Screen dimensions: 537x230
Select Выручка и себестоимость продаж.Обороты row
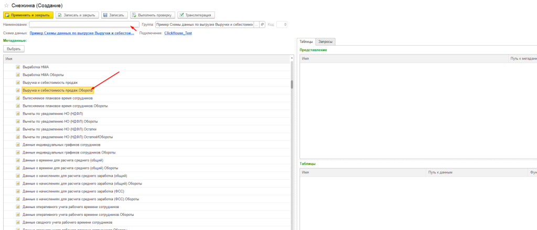point(58,90)
